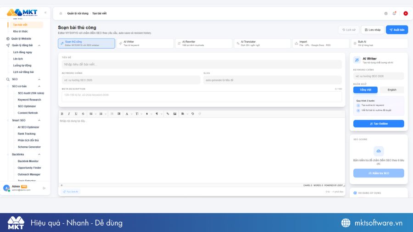Collapse the Smart SEO subsection
This screenshot has width=413, height=232.
(39, 121)
